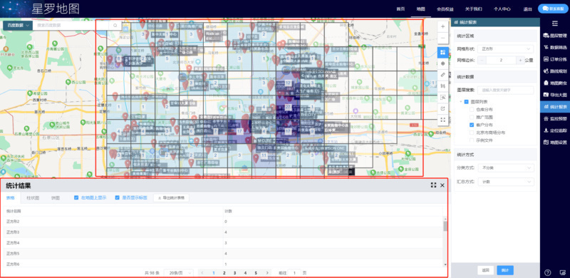
Task: Open the 导出大图 export image tool
Action: pos(555,95)
